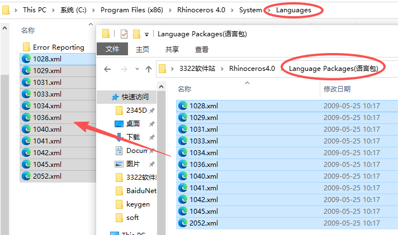398x235 pixels.
Task: Open keygen folder in navigation pane
Action: pyautogui.click(x=132, y=204)
